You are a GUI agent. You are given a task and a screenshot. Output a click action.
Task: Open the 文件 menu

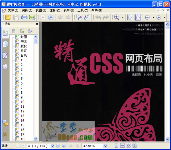(13, 10)
